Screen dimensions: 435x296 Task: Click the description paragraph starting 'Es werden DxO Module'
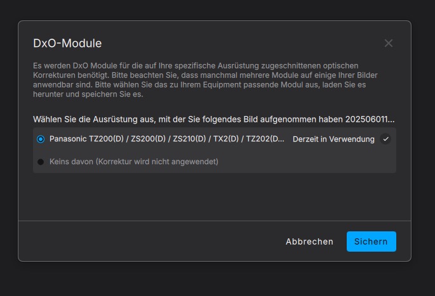[205, 80]
